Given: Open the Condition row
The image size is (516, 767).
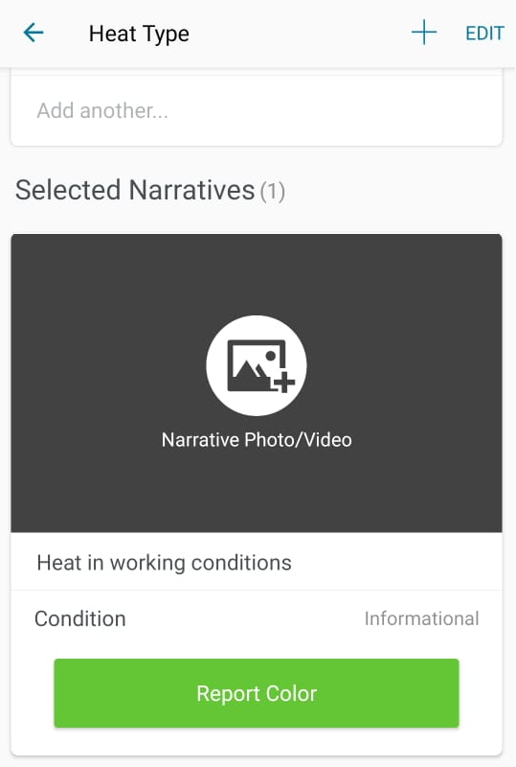Looking at the screenshot, I should click(x=257, y=618).
